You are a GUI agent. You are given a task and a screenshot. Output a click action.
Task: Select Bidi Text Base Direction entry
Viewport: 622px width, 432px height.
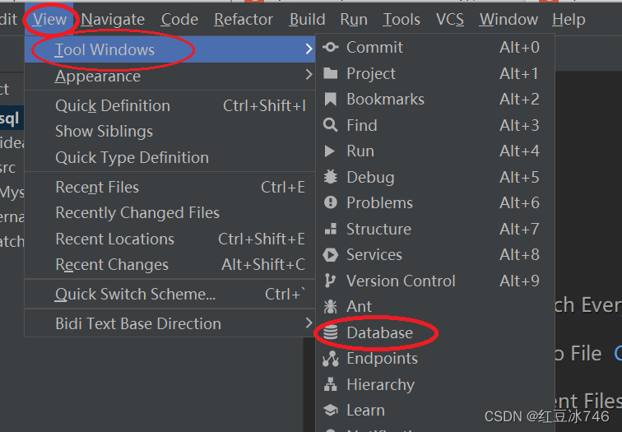pyautogui.click(x=169, y=323)
